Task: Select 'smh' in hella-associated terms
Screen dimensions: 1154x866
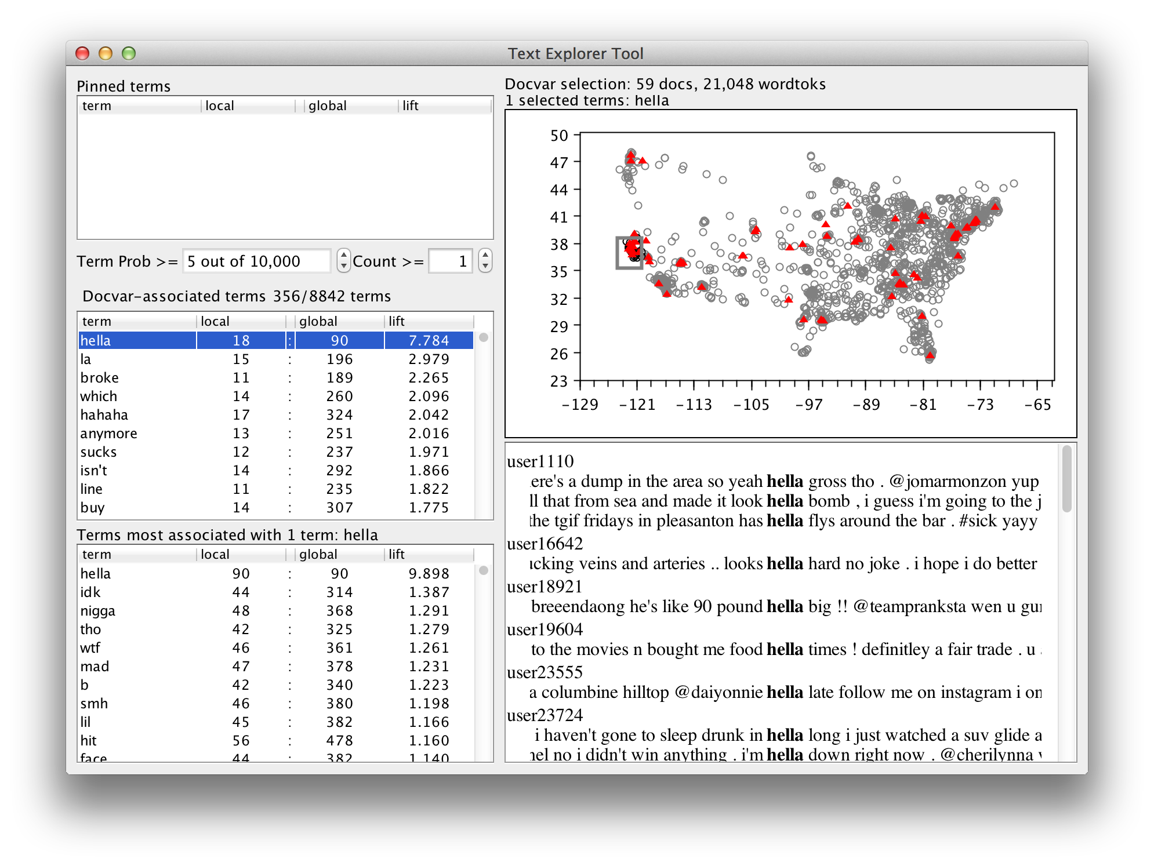Action: pyautogui.click(x=276, y=703)
